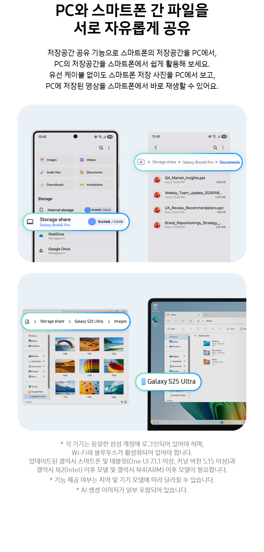The height and width of the screenshot is (552, 264).
Task: Tap Google Drive row on left phone
Action: pos(76,251)
